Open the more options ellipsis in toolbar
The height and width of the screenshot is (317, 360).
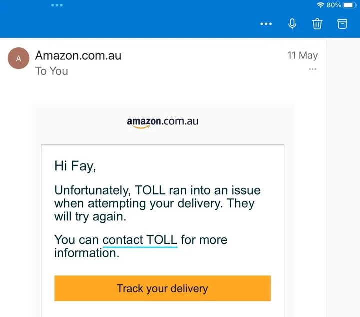(266, 24)
